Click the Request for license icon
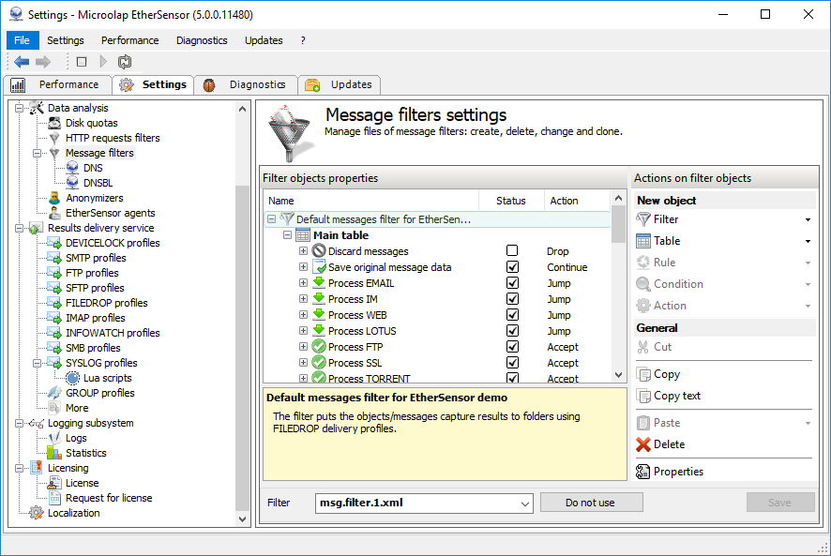The width and height of the screenshot is (831, 556). point(54,498)
